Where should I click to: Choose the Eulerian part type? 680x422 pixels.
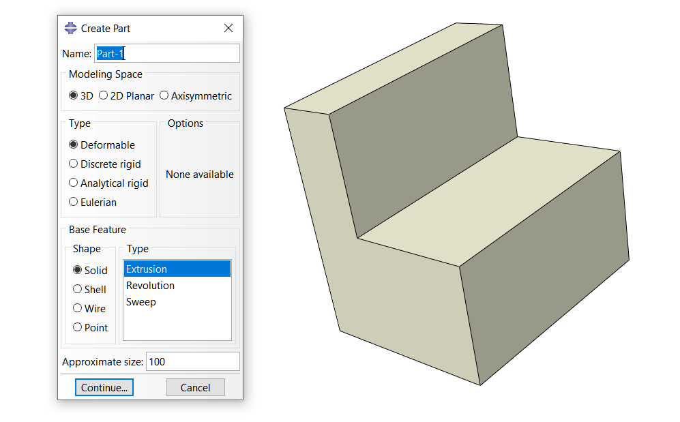coord(73,202)
